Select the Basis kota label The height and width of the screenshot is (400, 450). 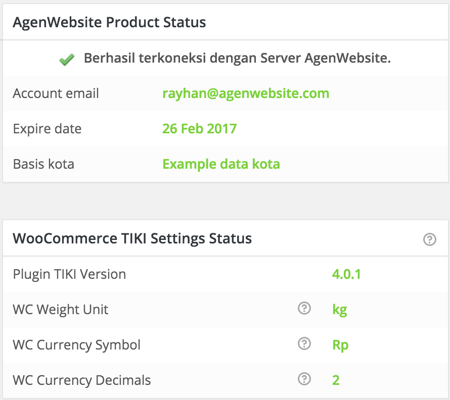43,164
